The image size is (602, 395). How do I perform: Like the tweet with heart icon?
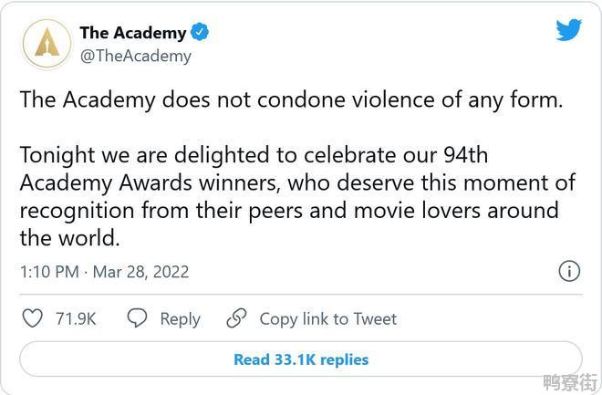[x=32, y=318]
